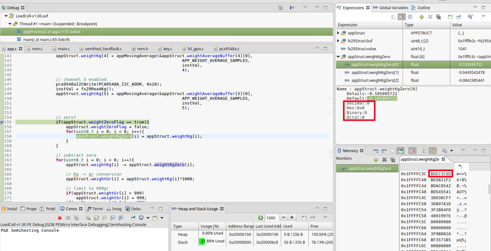491x251 pixels.
Task: Collapse all entries in Expressions view
Action: [x=410, y=17]
